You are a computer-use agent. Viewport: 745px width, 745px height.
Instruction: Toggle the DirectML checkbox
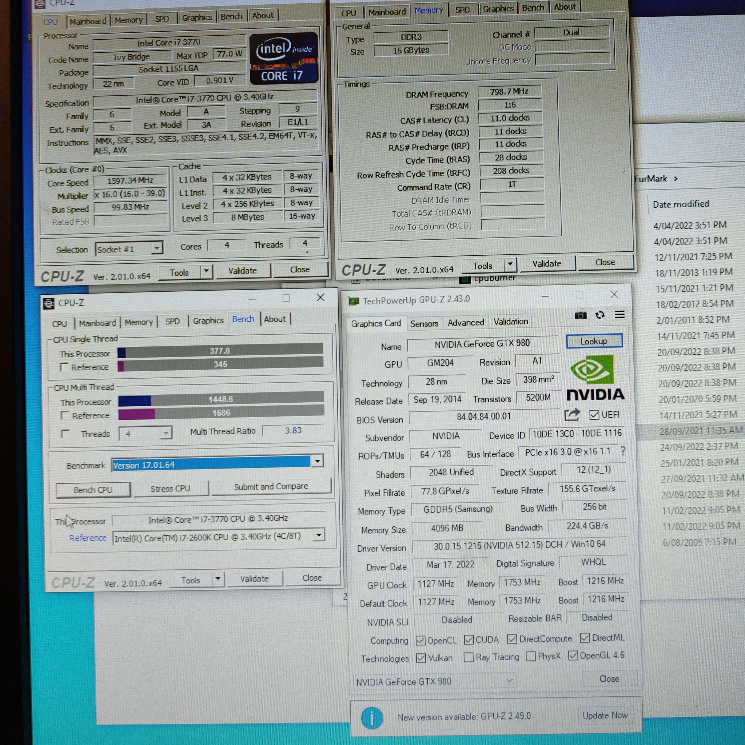point(585,638)
